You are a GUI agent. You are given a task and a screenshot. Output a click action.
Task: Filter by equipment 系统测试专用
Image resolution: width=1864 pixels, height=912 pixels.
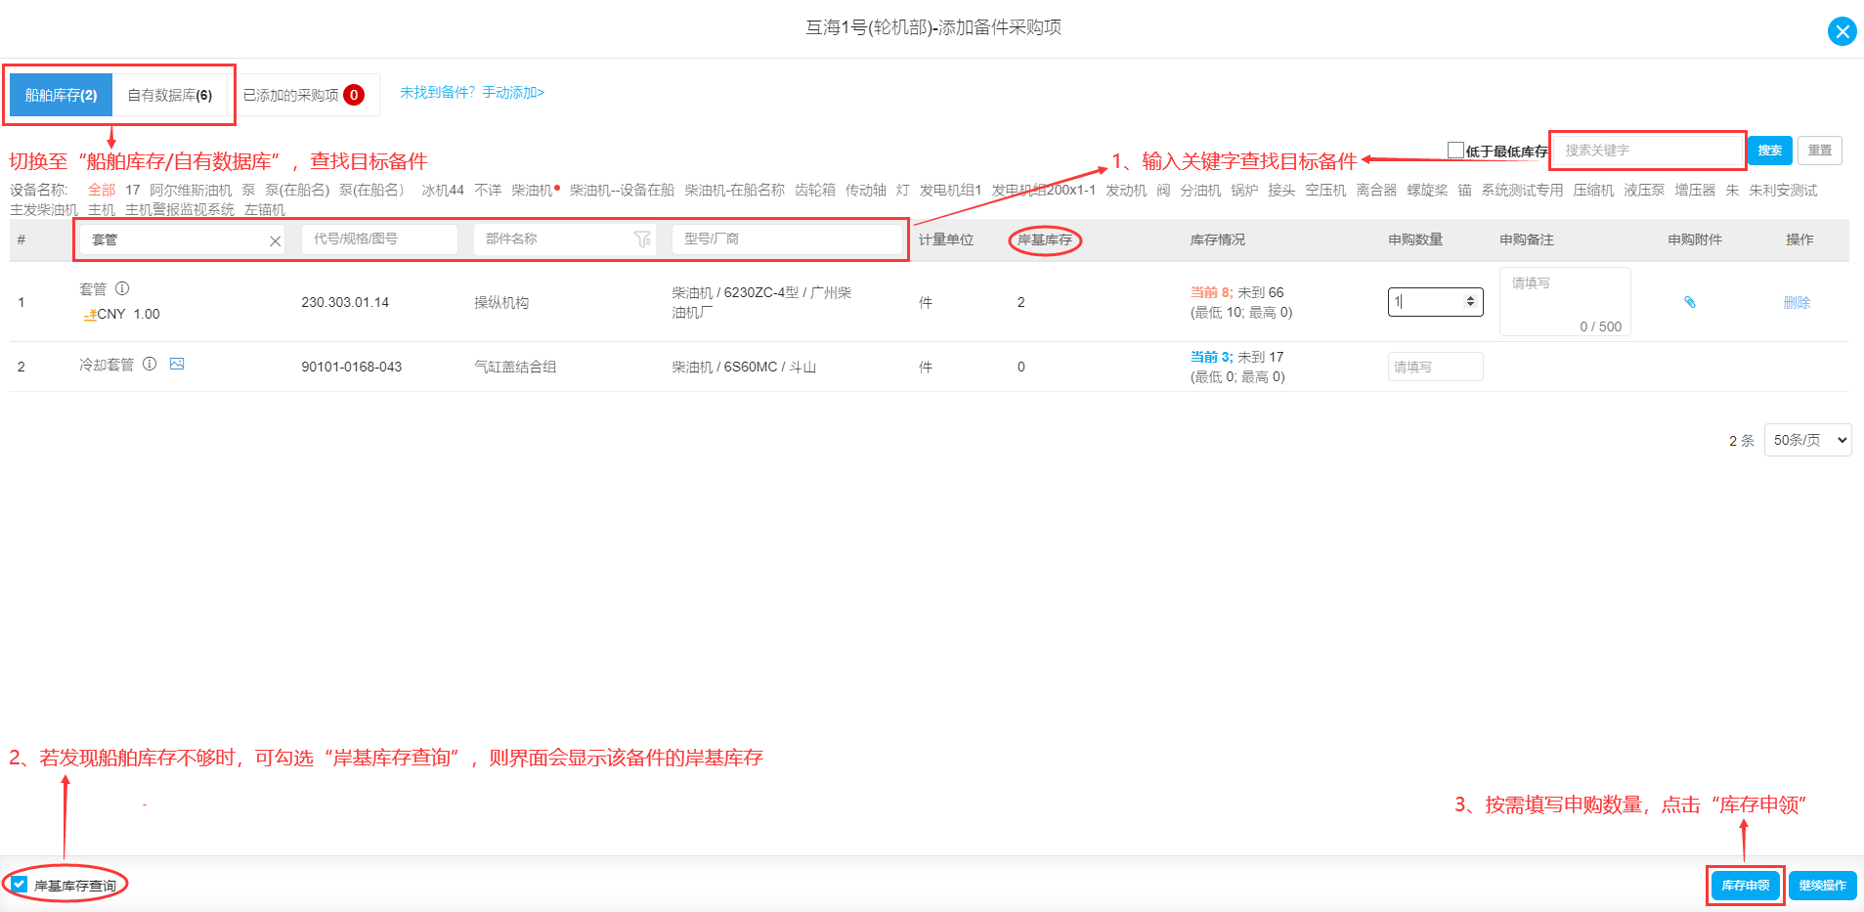[x=1522, y=190]
